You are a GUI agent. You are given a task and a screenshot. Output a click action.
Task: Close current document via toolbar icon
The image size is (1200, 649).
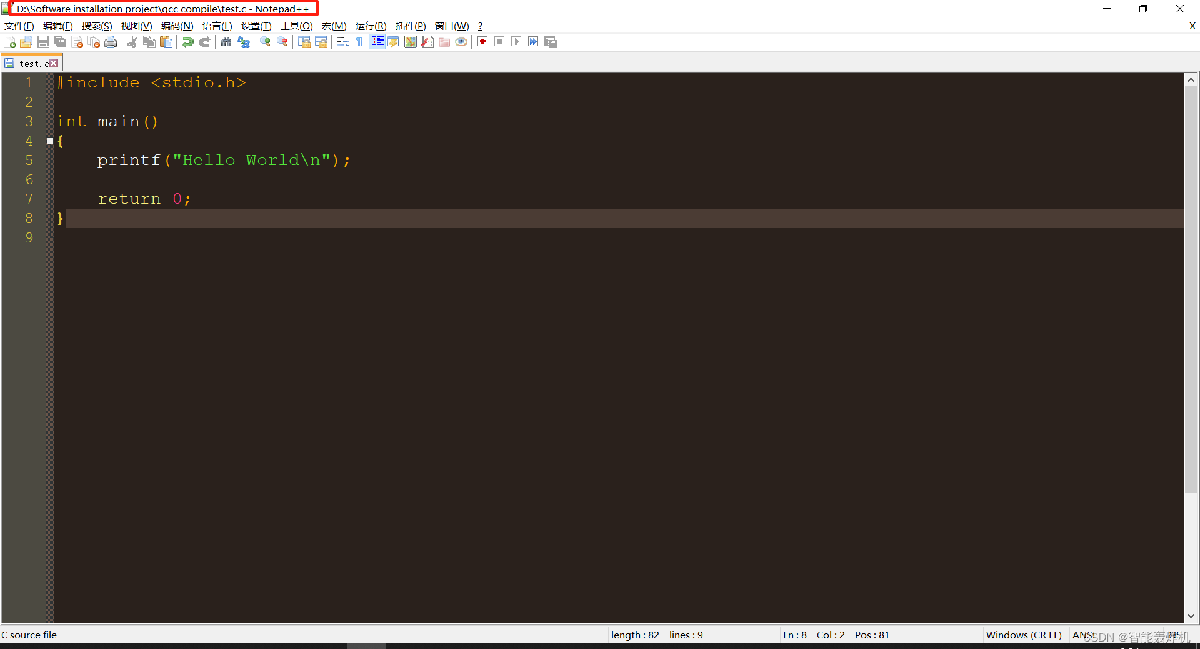[x=77, y=42]
